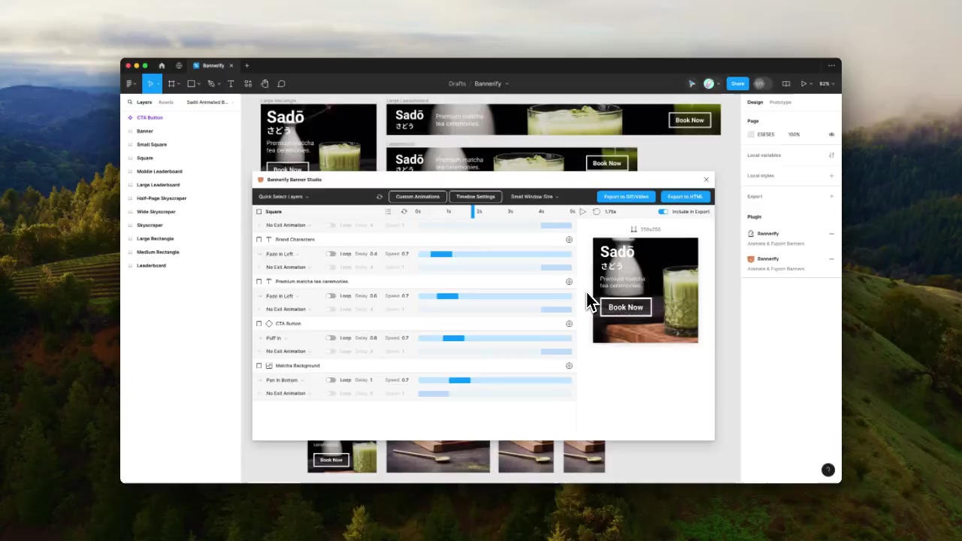
Task: Turn off the Include in Export toggle
Action: click(663, 212)
